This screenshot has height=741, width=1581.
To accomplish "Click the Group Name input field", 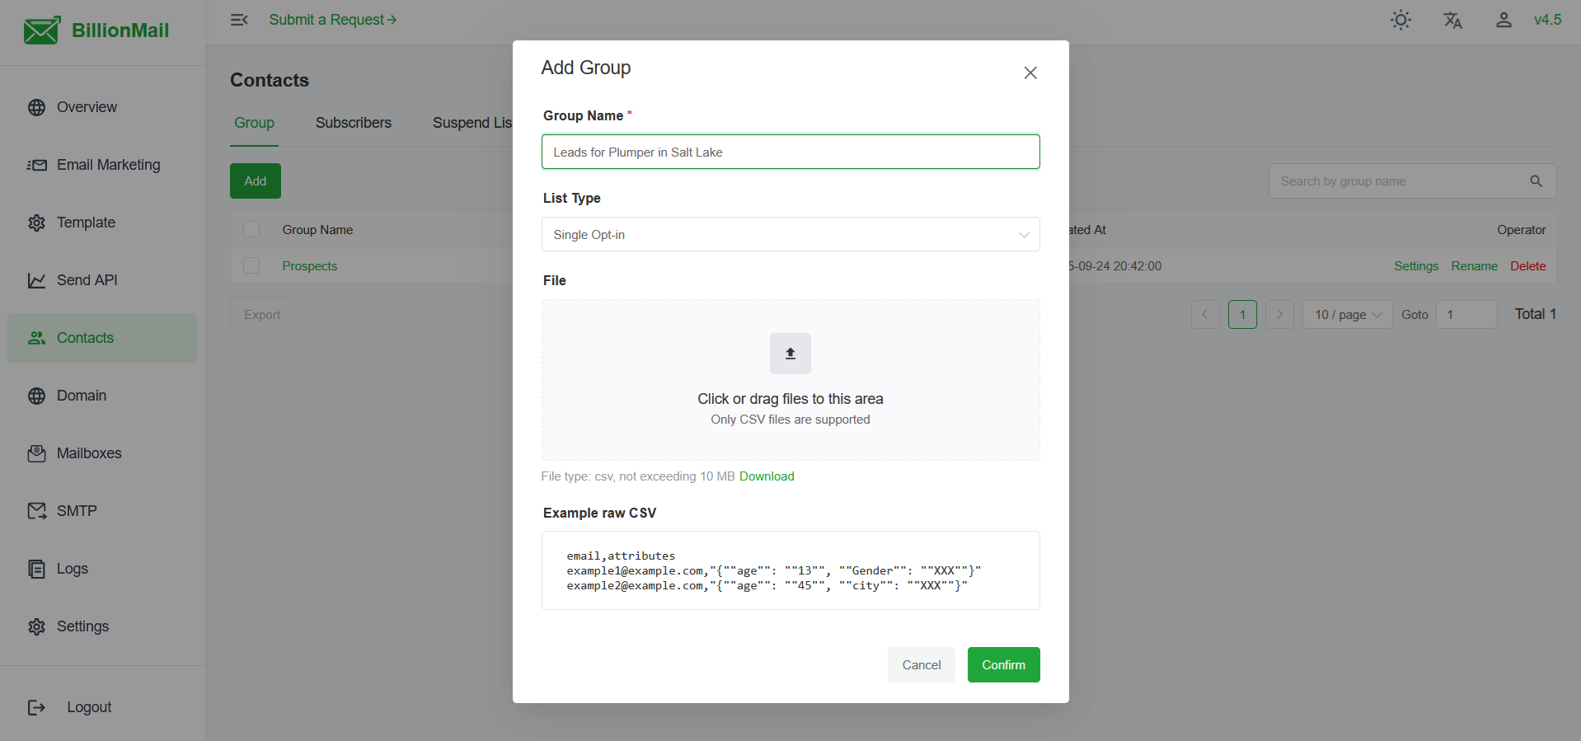I will point(790,152).
